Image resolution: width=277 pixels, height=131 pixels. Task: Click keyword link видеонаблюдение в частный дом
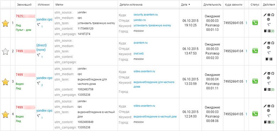pyautogui.click(x=155, y=116)
